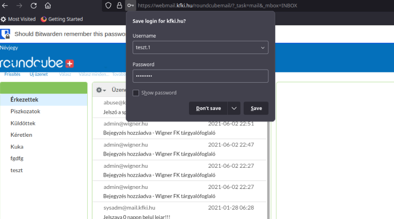Viewport: 394px width, 219px height.
Task: Click the Don't save button
Action: (208, 108)
